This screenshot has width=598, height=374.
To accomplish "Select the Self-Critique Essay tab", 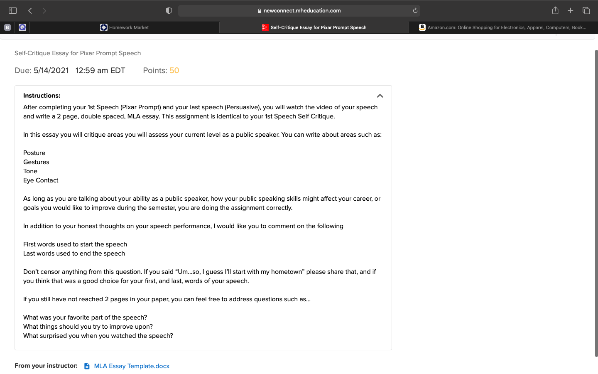I will [314, 27].
